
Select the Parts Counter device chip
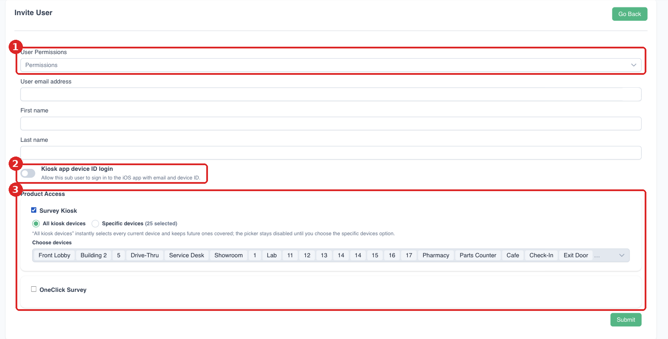pyautogui.click(x=478, y=256)
